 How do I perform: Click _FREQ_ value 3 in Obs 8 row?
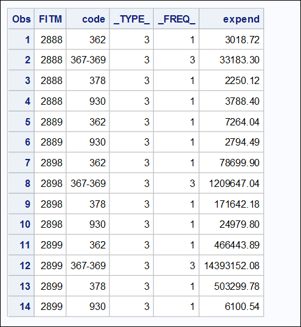[192, 183]
